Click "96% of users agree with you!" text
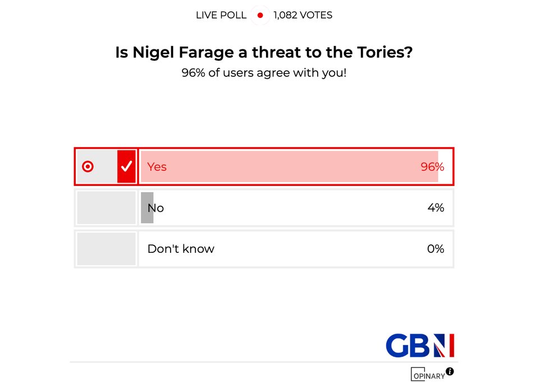 264,73
